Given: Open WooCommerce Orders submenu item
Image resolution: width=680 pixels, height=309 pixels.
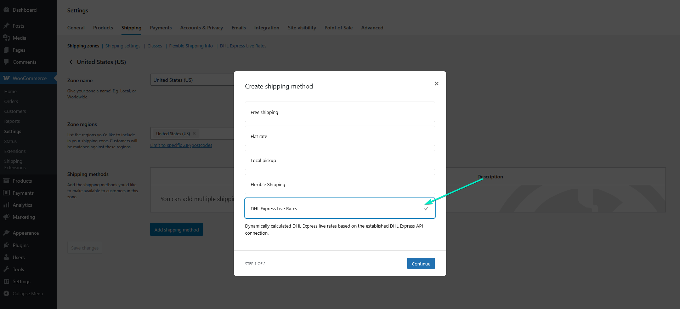Looking at the screenshot, I should pos(11,101).
